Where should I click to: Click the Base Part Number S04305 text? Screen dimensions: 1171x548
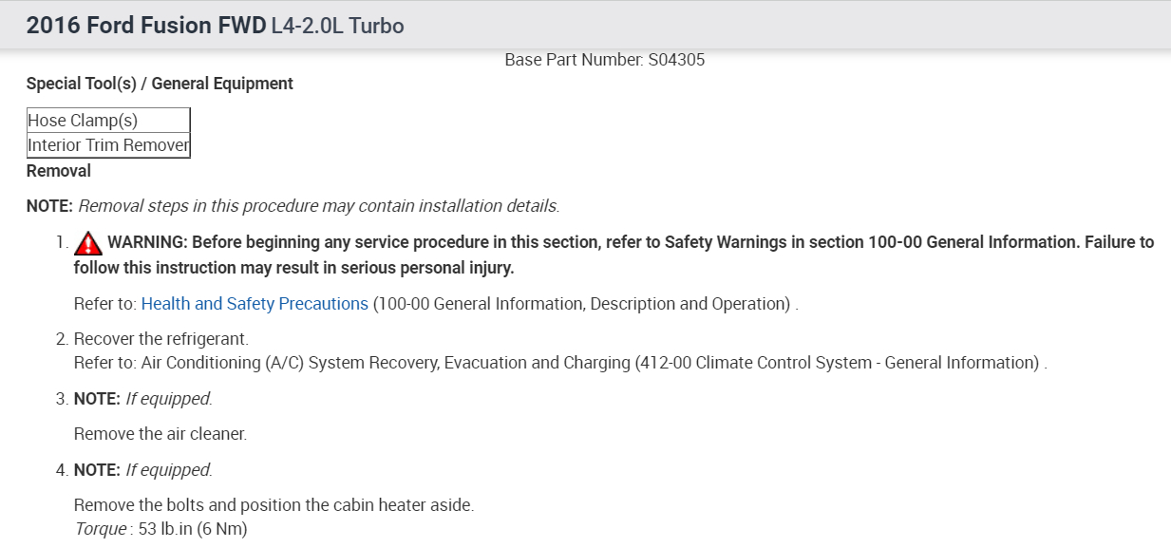[x=604, y=60]
